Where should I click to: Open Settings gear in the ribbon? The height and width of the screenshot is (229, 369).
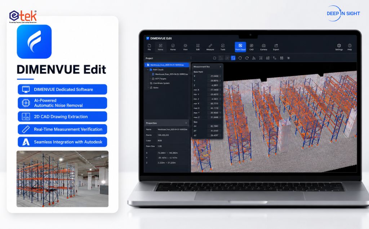click(x=339, y=47)
